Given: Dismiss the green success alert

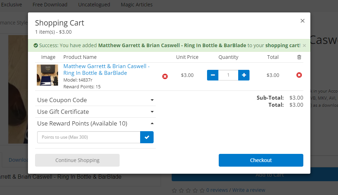Looking at the screenshot, I should [304, 46].
